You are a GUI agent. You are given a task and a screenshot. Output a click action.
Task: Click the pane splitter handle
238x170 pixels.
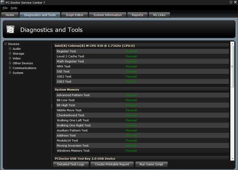(x=51, y=106)
